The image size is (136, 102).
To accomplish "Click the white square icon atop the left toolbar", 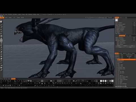I will 1,22.
